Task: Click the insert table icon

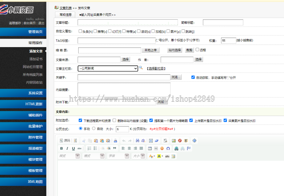Action: 150,149
